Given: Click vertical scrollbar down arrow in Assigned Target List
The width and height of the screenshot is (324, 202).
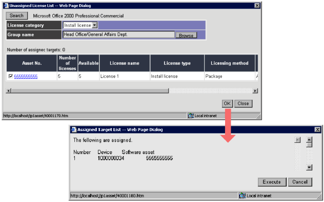Looking at the screenshot, I should click(x=309, y=167).
